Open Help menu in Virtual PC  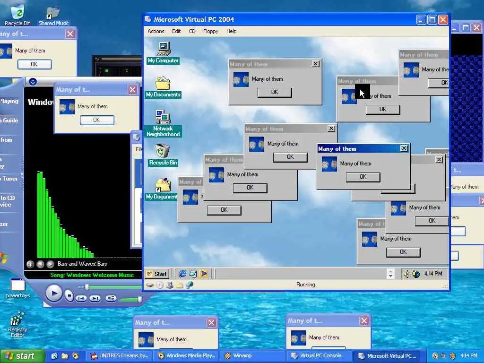coord(231,31)
